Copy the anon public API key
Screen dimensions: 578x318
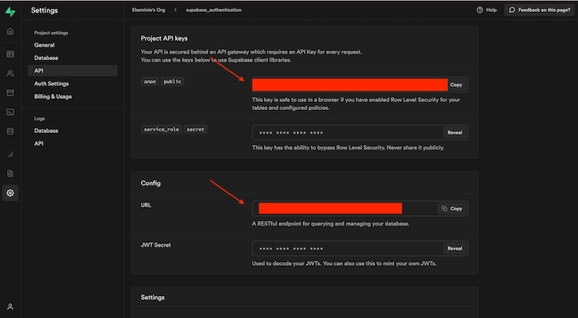[455, 85]
